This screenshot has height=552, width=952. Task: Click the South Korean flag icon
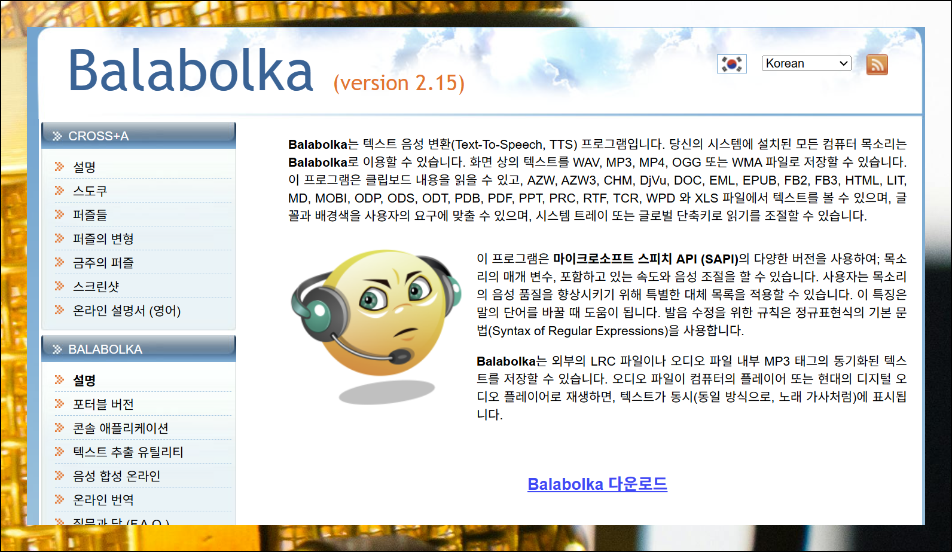point(732,64)
